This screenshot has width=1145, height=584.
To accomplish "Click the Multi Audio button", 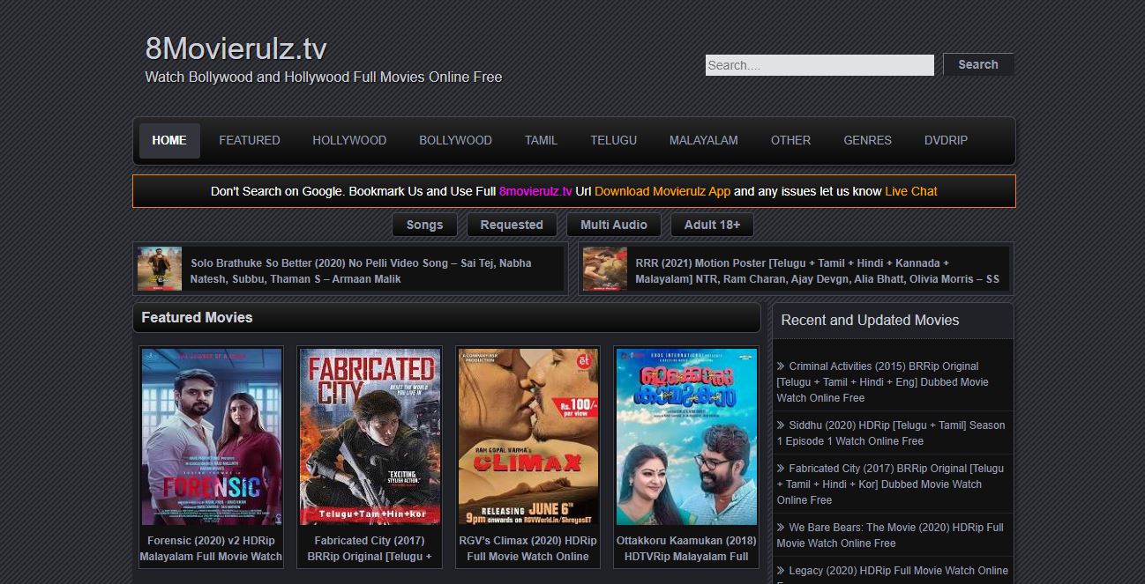I will [x=614, y=225].
